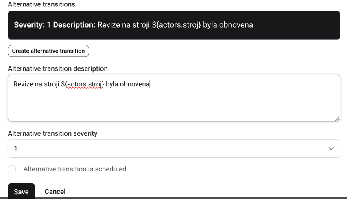Save the alternative transition
This screenshot has width=347, height=199.
point(21,191)
